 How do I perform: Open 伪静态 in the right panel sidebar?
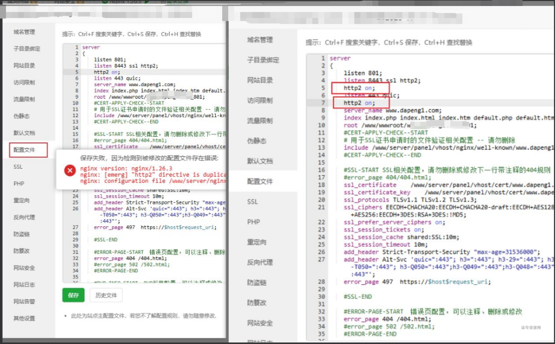click(x=257, y=141)
